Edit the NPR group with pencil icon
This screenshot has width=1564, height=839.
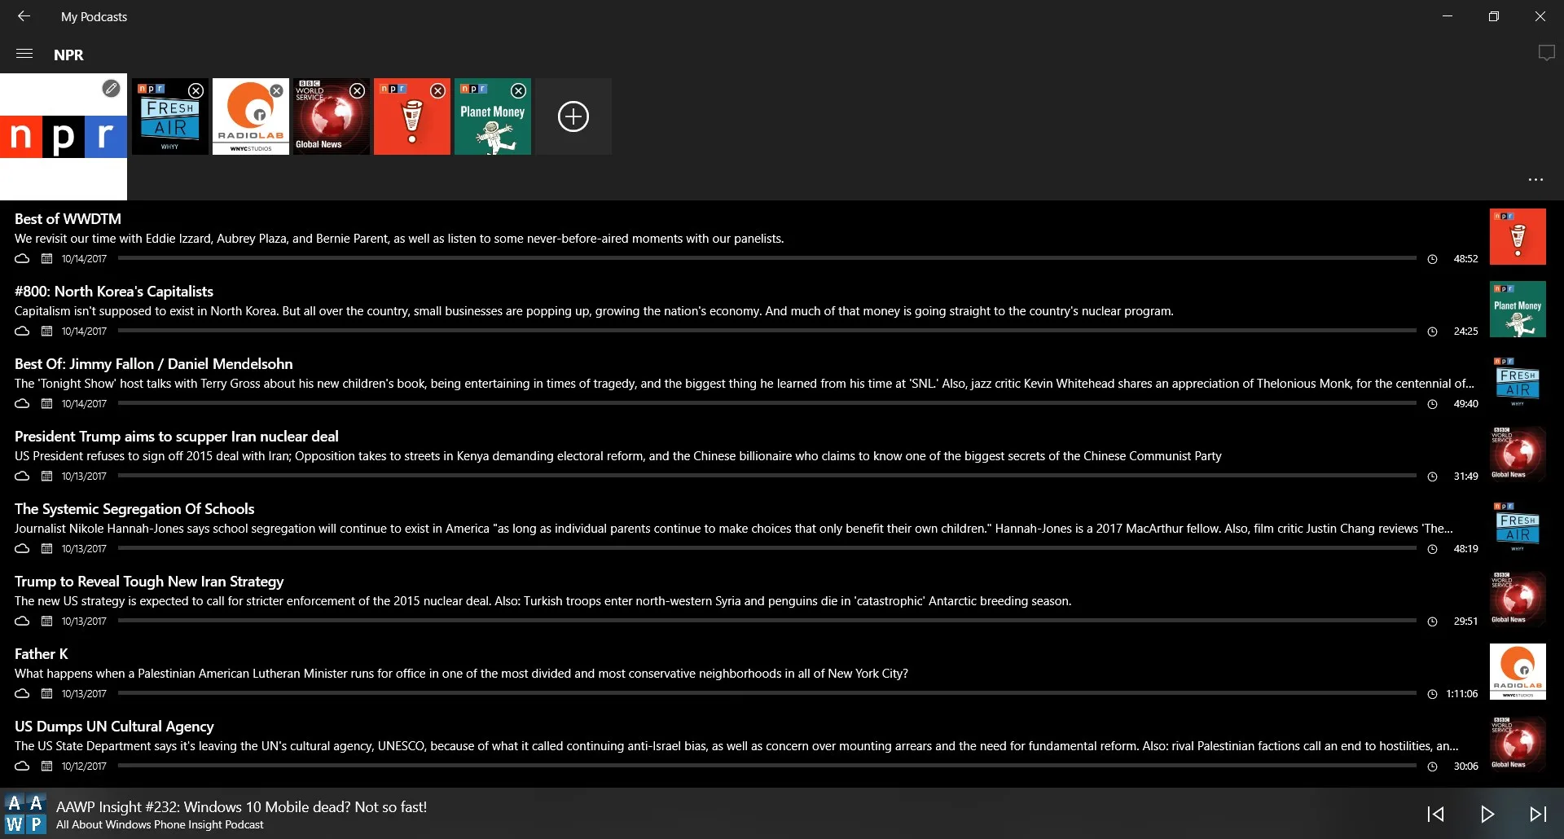(x=111, y=89)
